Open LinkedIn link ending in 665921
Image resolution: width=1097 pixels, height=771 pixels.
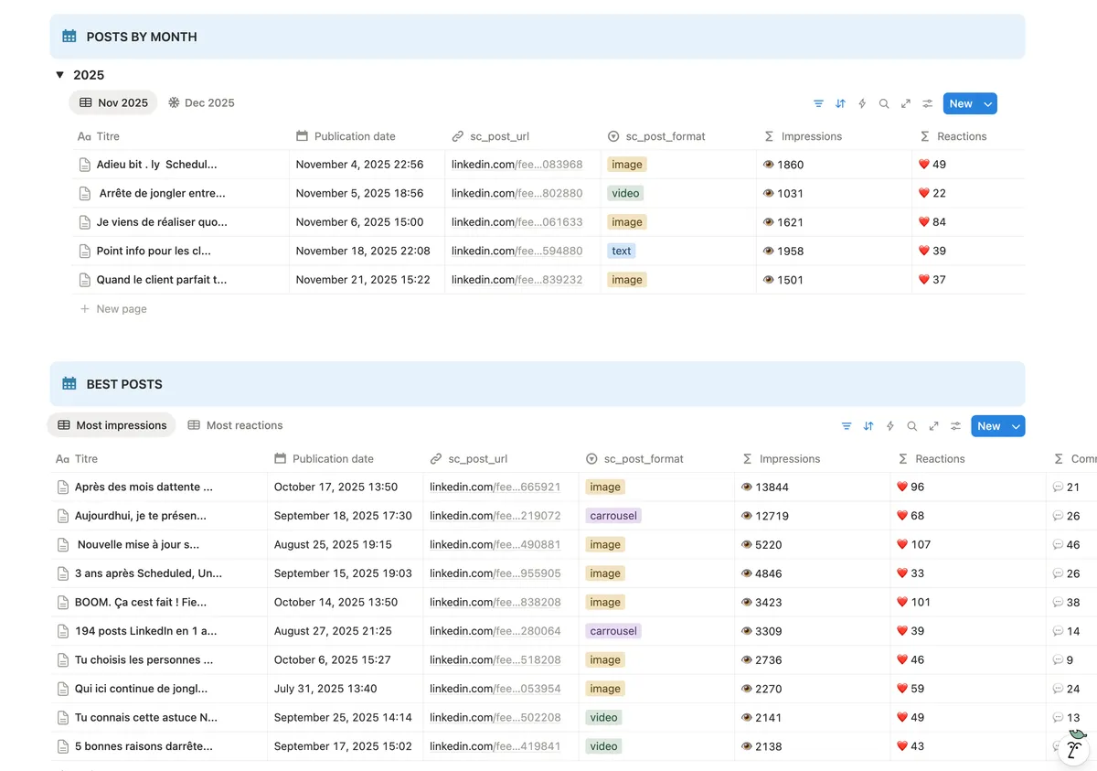pyautogui.click(x=495, y=487)
